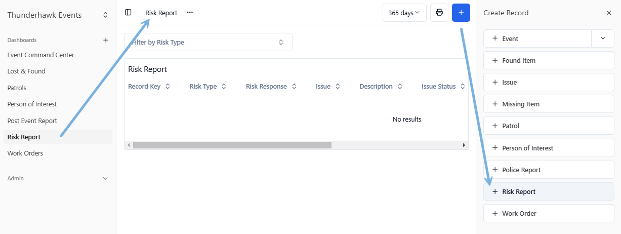Click the print icon button
Screen dimensions: 621x234
pos(439,13)
